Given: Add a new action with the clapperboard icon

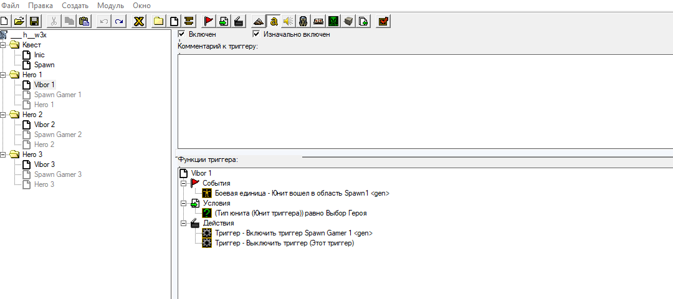Looking at the screenshot, I should [x=238, y=21].
